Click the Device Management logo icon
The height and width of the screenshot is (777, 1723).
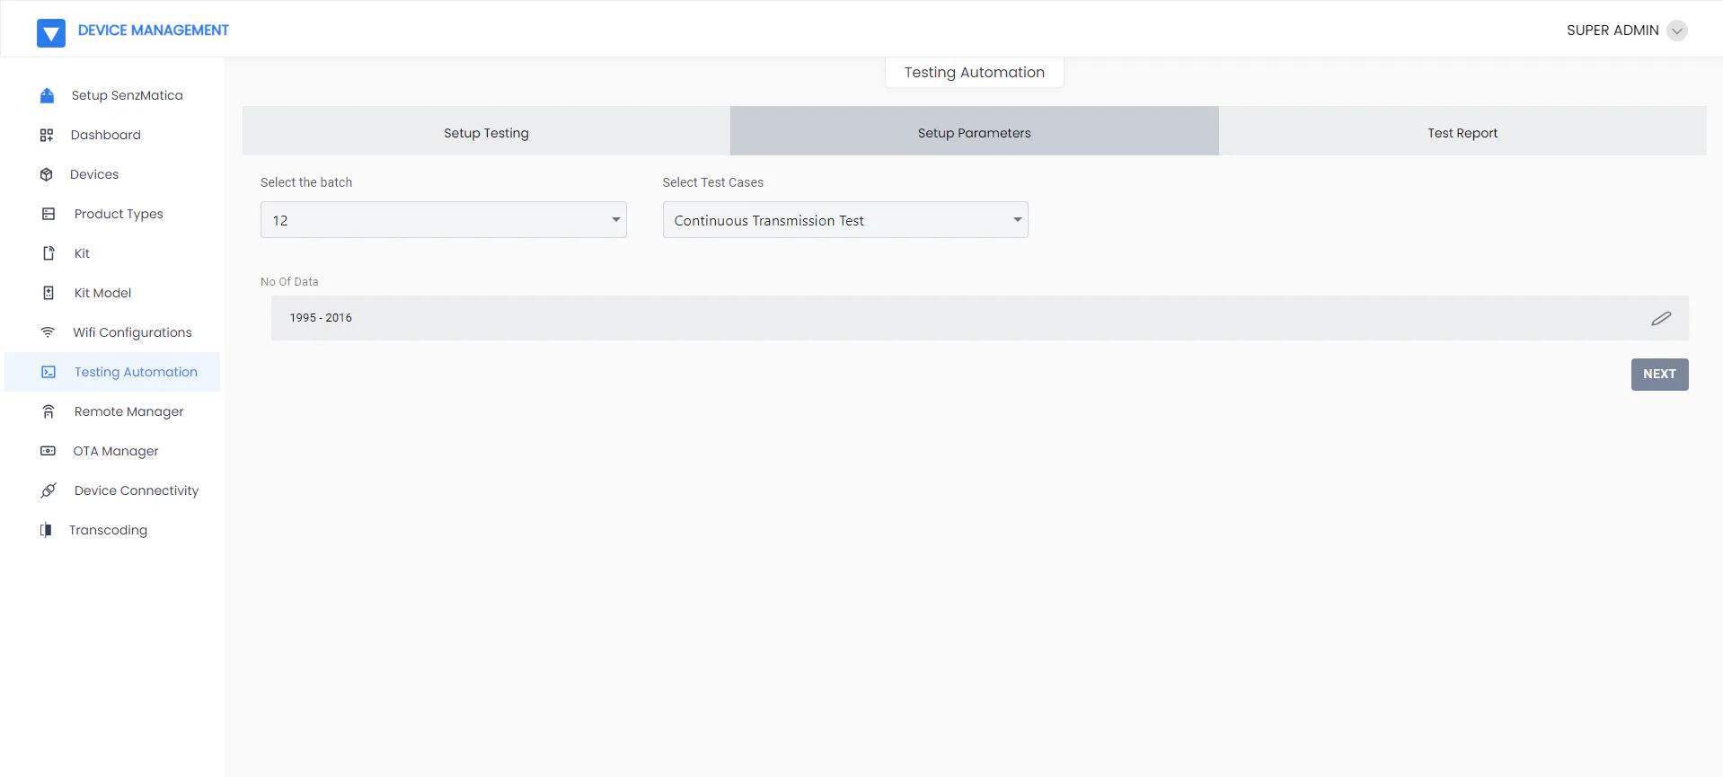tap(51, 33)
